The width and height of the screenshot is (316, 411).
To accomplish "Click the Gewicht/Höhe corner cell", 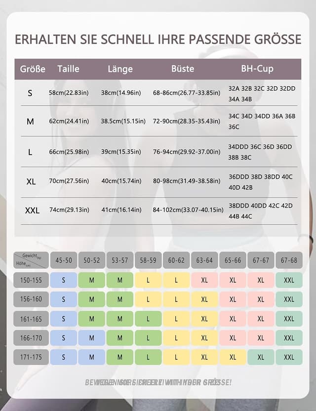I will coord(31,260).
